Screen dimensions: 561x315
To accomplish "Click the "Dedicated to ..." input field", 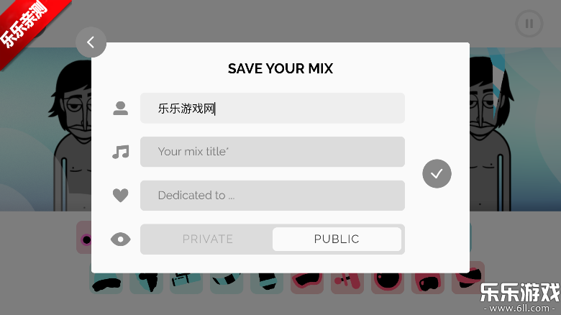I will (272, 196).
